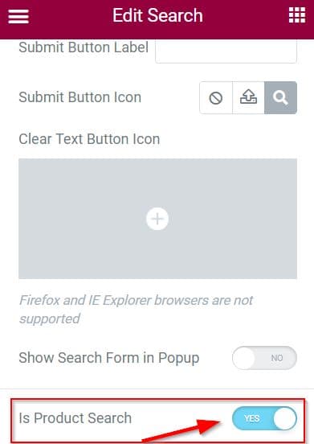The height and width of the screenshot is (444, 314).
Task: Click the Is Product Search label
Action: 75,418
